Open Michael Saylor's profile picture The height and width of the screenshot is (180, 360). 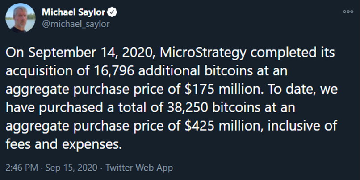coord(21,18)
